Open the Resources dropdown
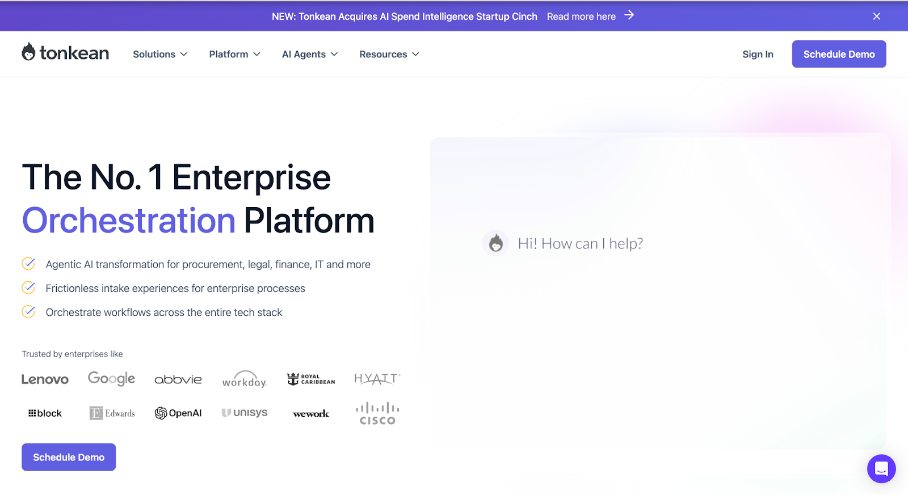This screenshot has width=908, height=495. tap(389, 54)
